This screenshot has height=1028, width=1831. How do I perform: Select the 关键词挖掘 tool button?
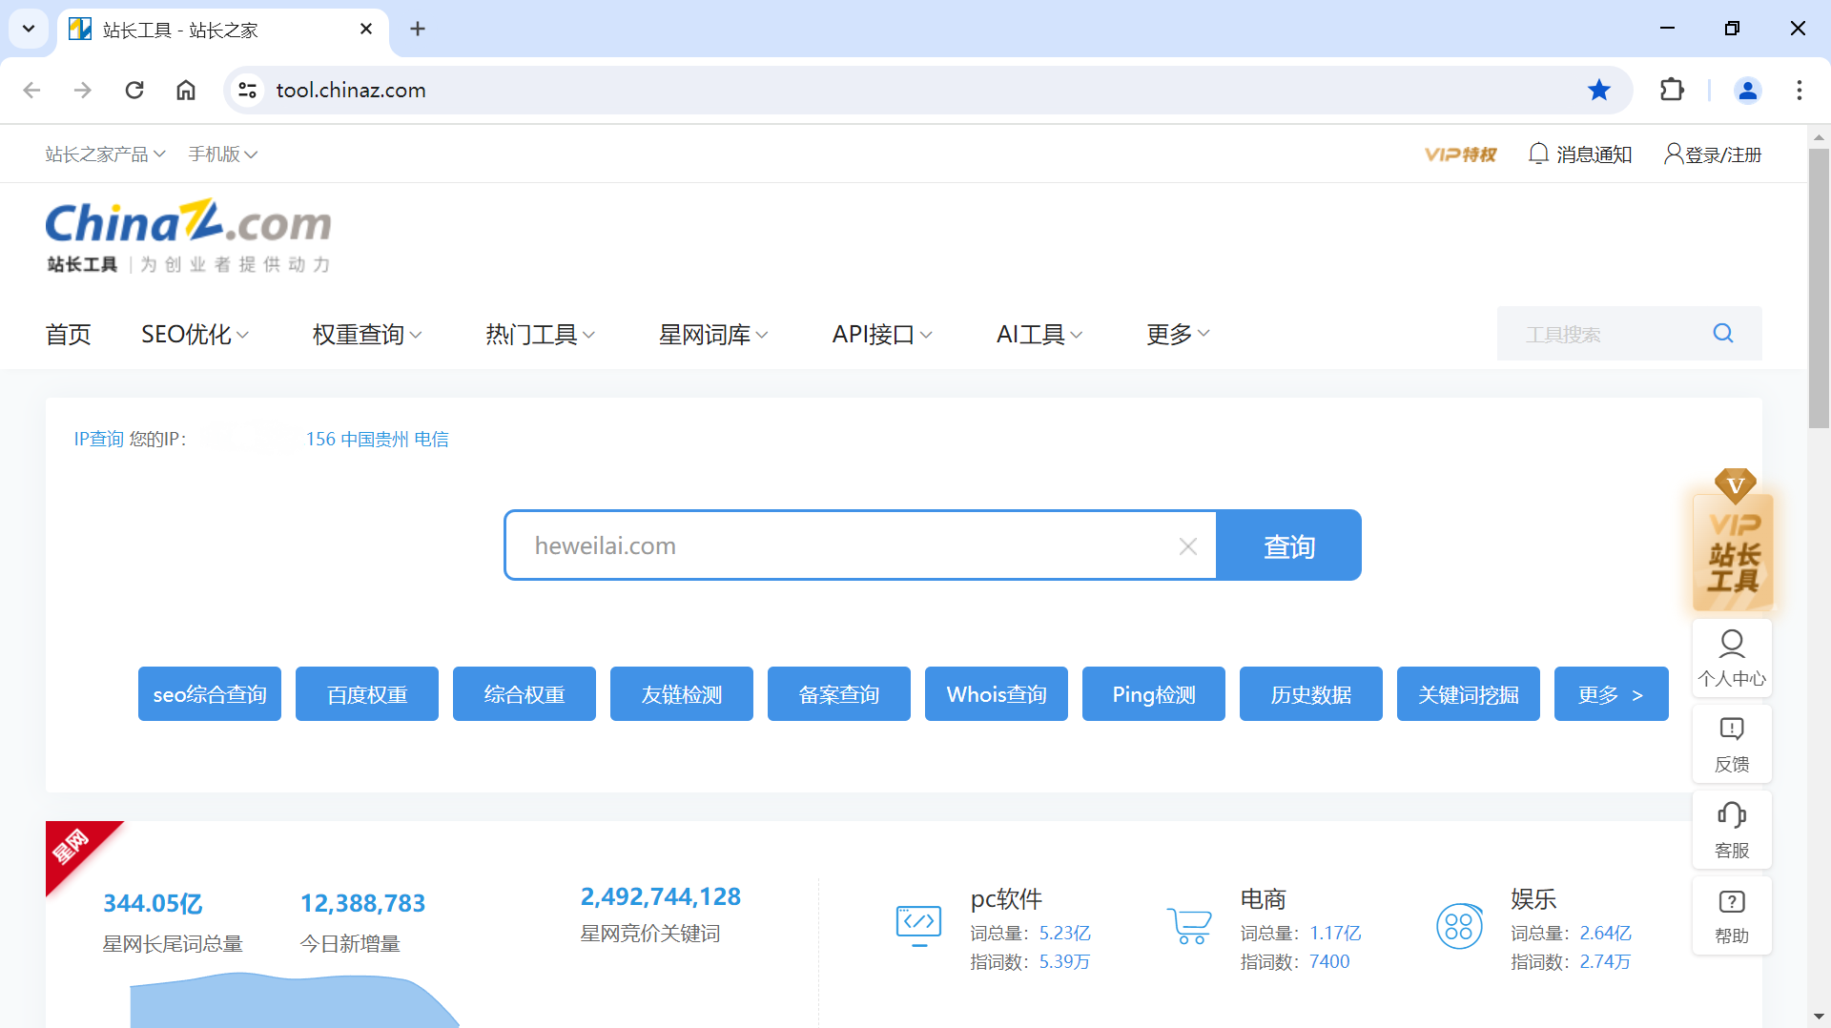(x=1469, y=694)
